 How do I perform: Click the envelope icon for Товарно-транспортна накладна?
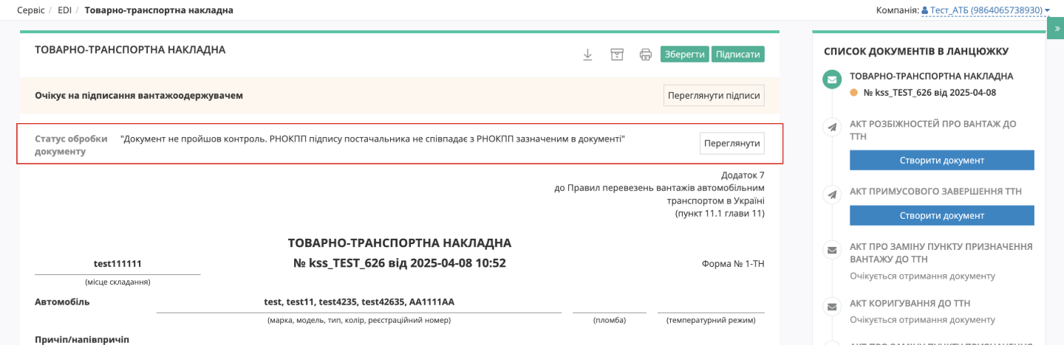coord(833,80)
